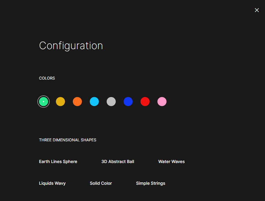Select the Simple Strings shape

pos(150,183)
